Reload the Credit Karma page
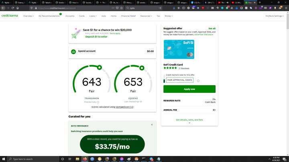Viewport: 289px width, 162px height. coord(13,8)
